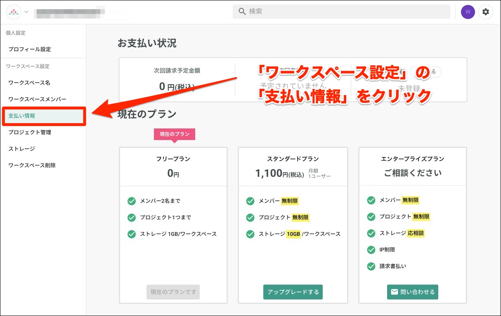Click the workspace logo icon
The height and width of the screenshot is (316, 501).
pyautogui.click(x=14, y=12)
